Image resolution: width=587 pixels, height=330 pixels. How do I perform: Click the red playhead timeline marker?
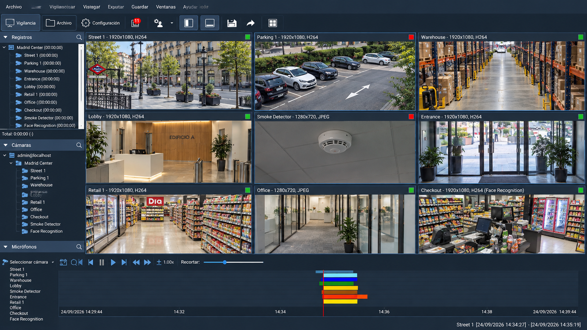323,293
